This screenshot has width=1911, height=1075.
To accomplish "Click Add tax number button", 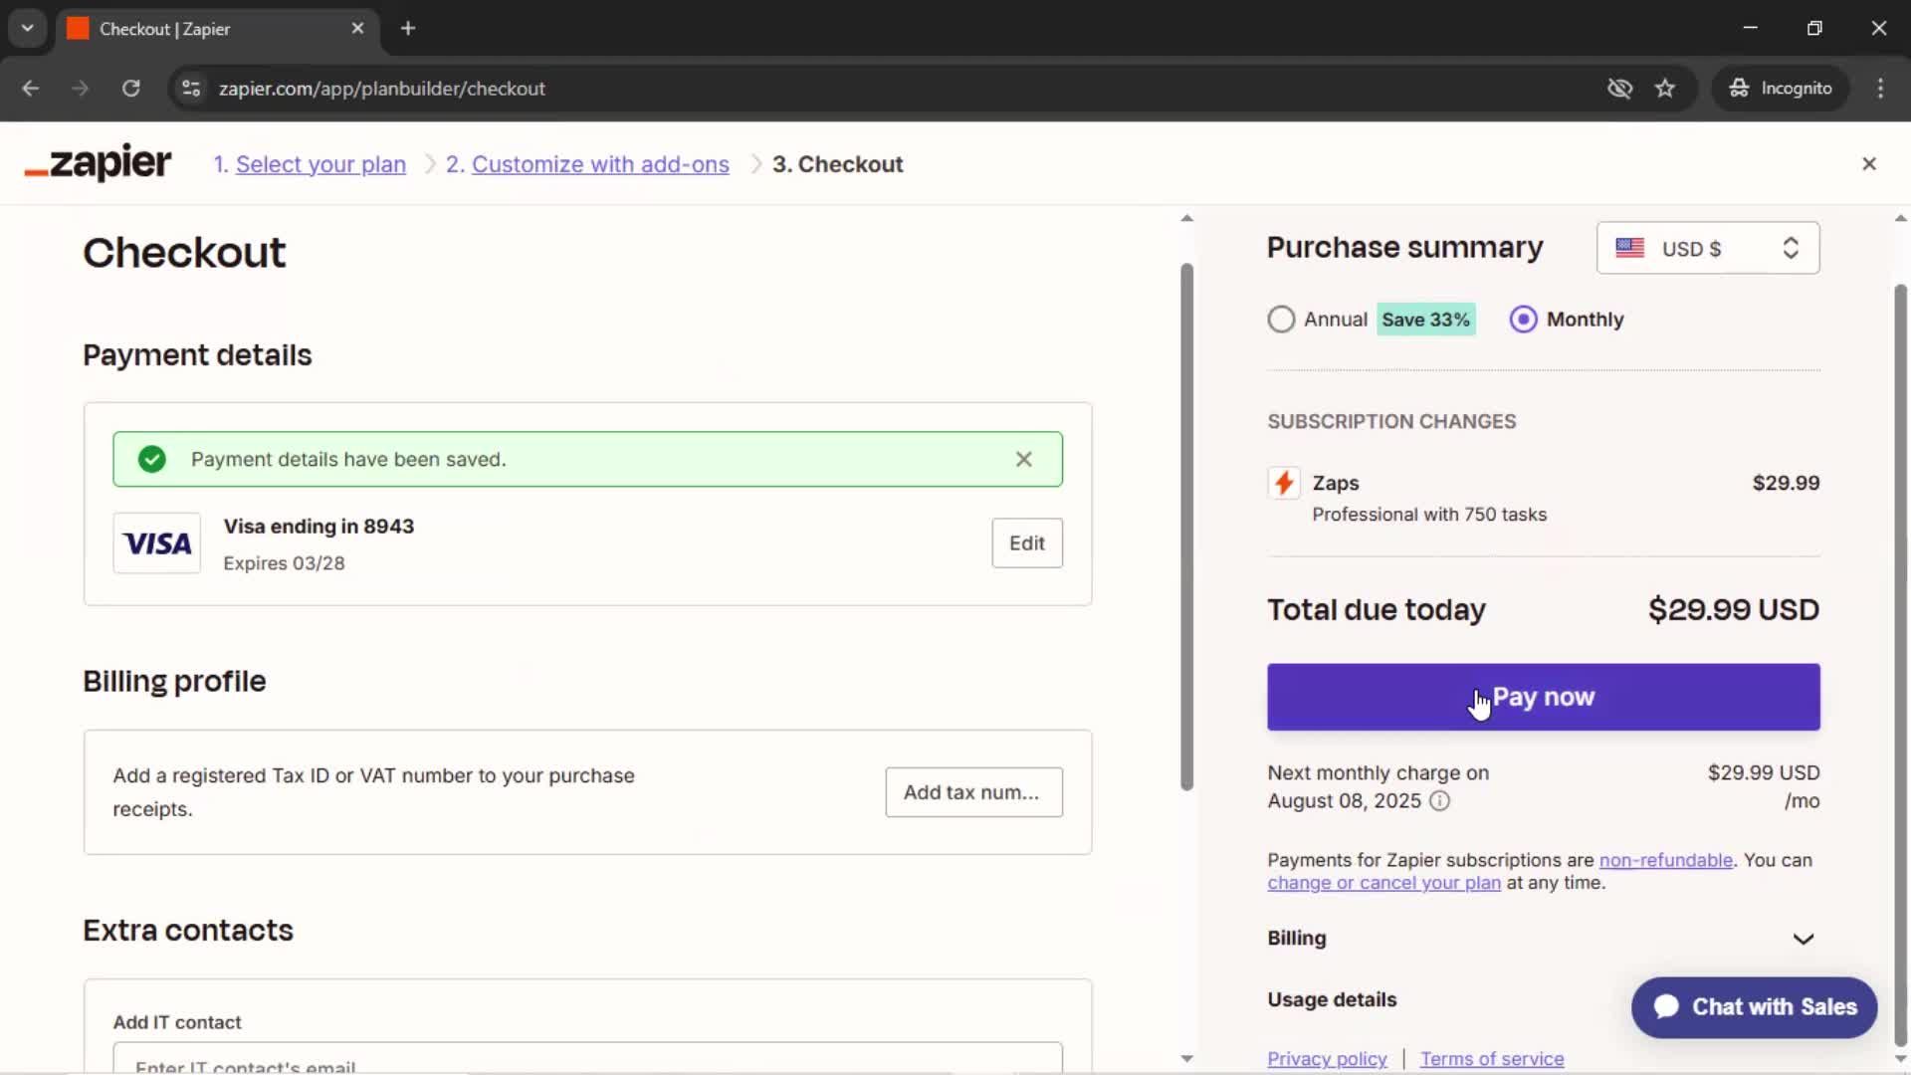I will (x=973, y=792).
